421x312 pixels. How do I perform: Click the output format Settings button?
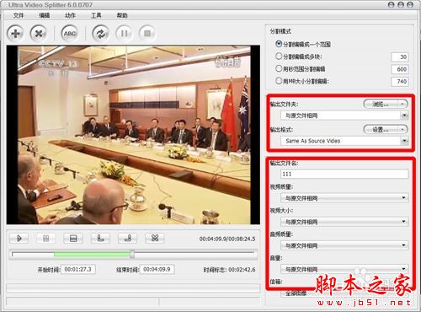point(381,129)
